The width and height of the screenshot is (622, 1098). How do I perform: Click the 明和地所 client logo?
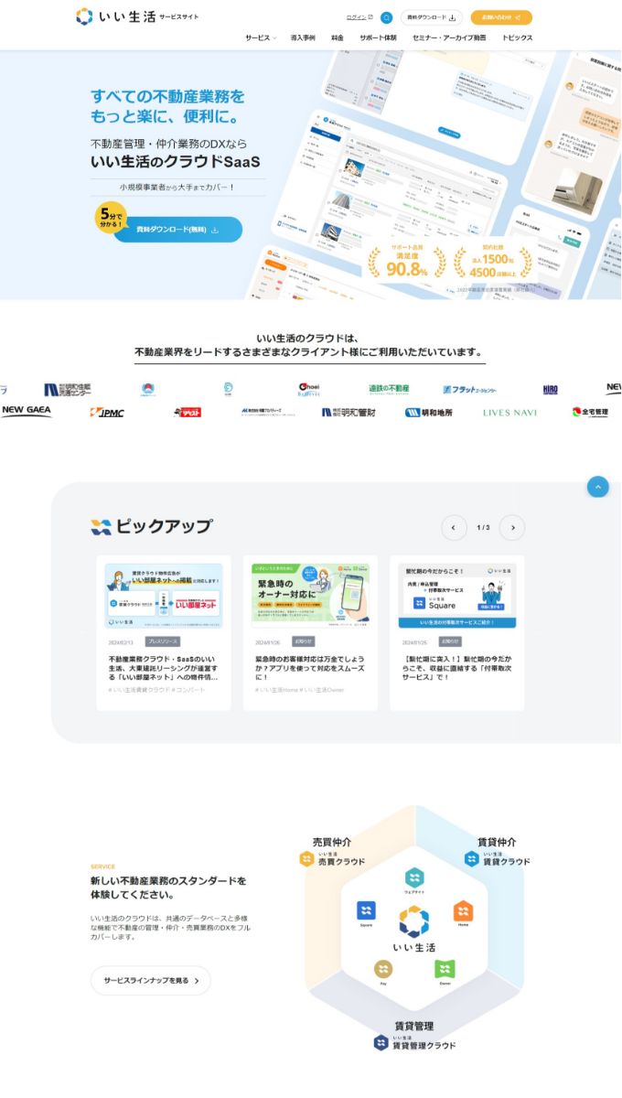429,413
